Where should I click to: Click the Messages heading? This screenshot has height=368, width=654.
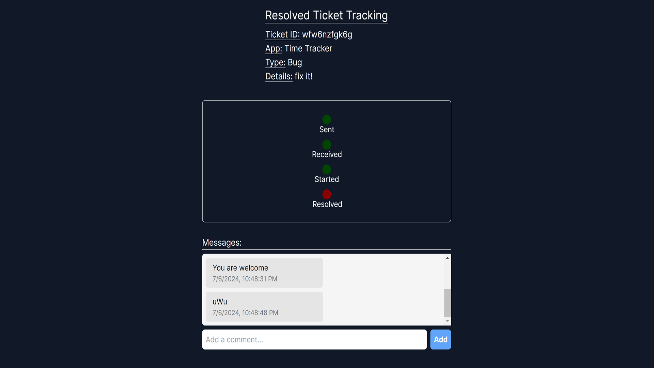pos(222,243)
